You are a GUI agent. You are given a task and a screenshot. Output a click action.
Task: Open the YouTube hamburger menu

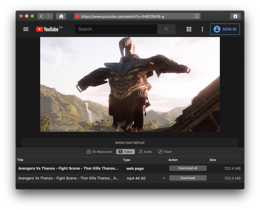[26, 29]
